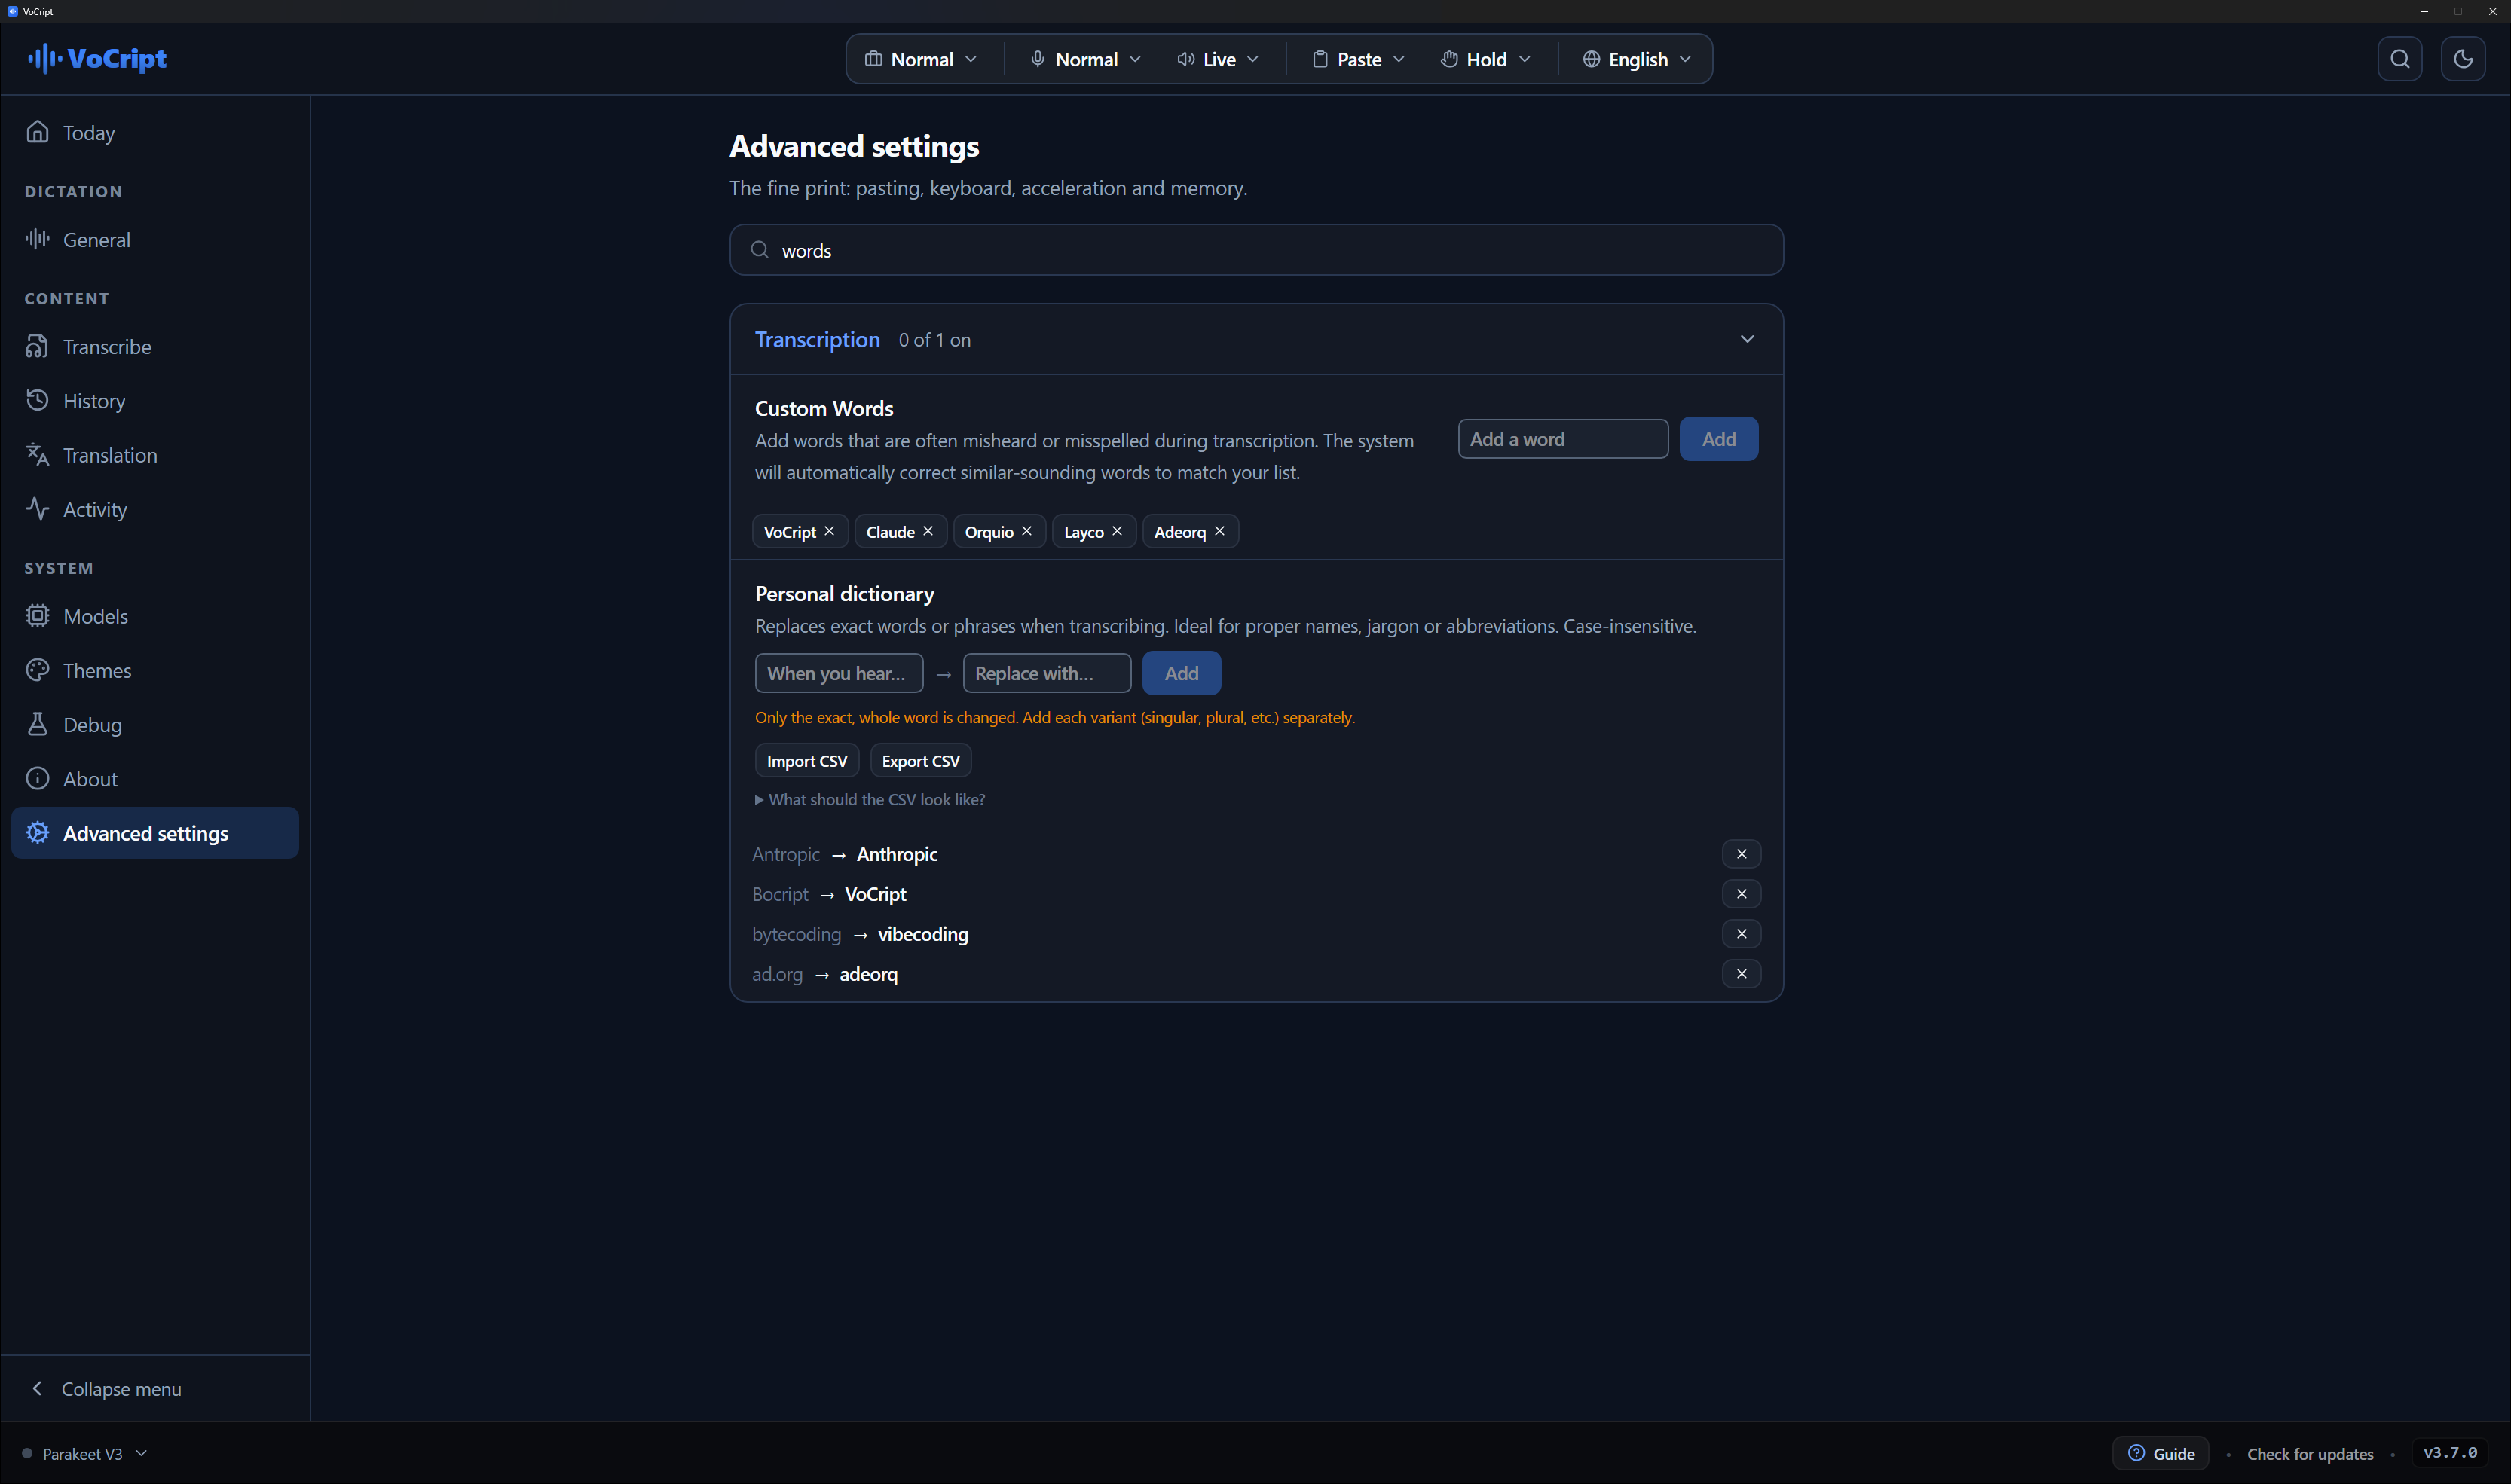Open the Translation page
The width and height of the screenshot is (2511, 1484).
[x=155, y=455]
